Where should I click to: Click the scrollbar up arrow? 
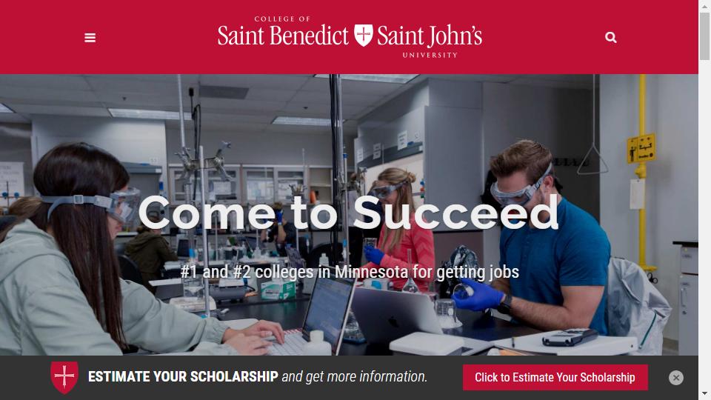[704, 6]
